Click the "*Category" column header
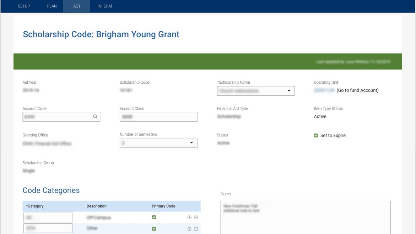Viewport: 416px width, 234px height. coord(35,206)
